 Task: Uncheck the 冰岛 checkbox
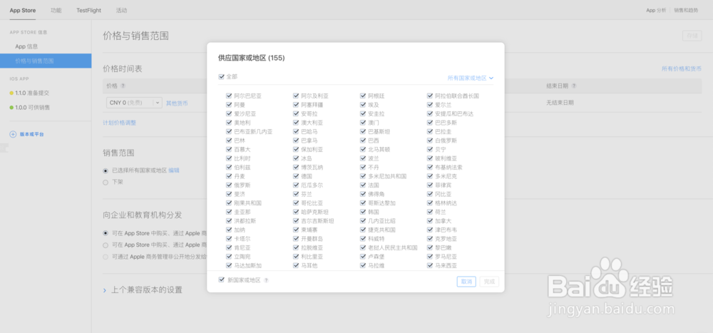(296, 158)
